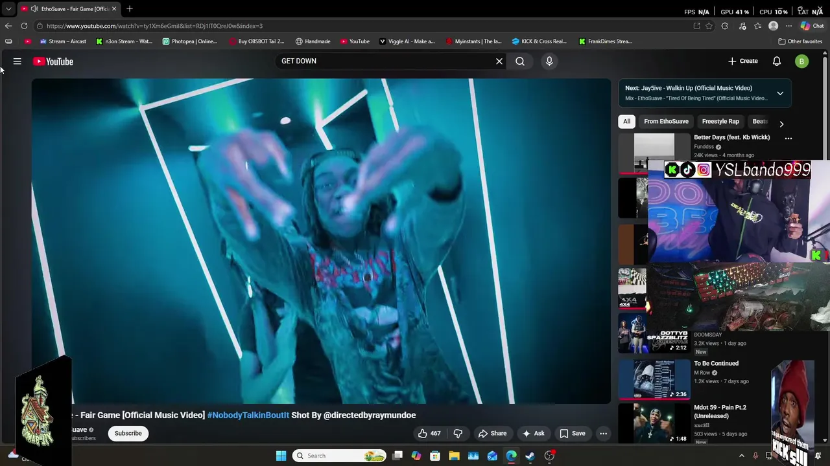Launch File Explorer from taskbar
This screenshot has width=830, height=466.
455,456
